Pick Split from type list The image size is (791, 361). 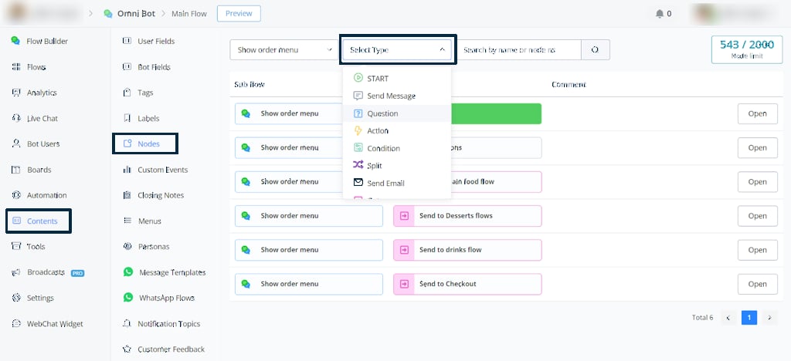point(396,166)
